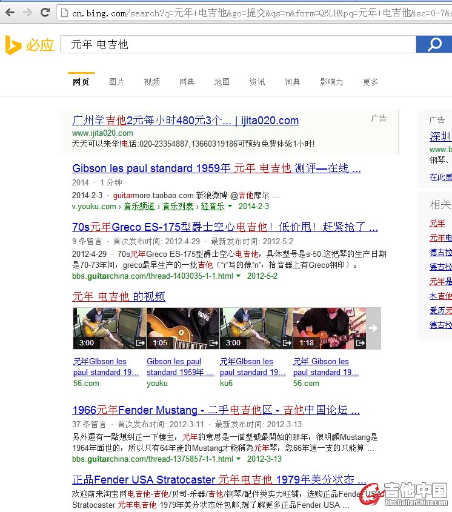The width and height of the screenshot is (452, 512).
Task: Expand the 更多 menu
Action: point(370,82)
